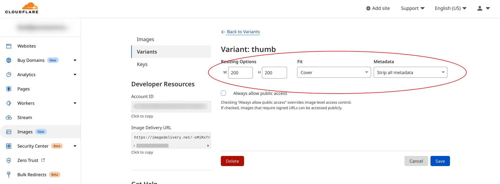Open the Support menu
The height and width of the screenshot is (184, 500).
click(413, 8)
